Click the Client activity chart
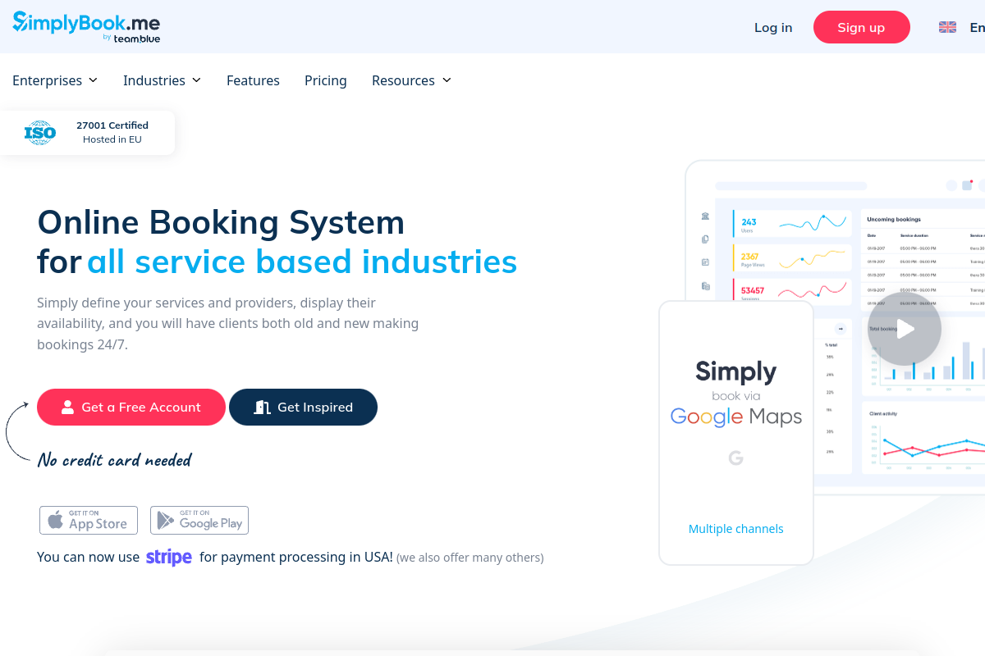The height and width of the screenshot is (656, 985). click(x=923, y=439)
